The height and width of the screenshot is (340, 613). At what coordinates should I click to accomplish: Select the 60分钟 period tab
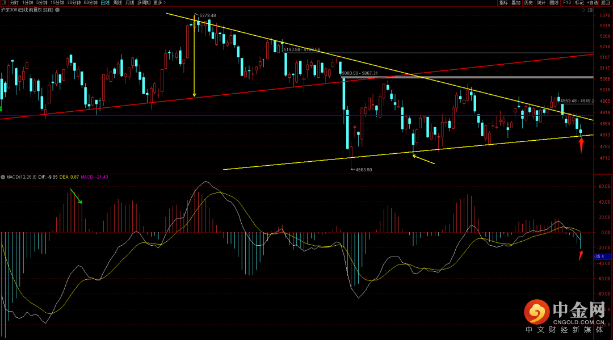(x=90, y=3)
